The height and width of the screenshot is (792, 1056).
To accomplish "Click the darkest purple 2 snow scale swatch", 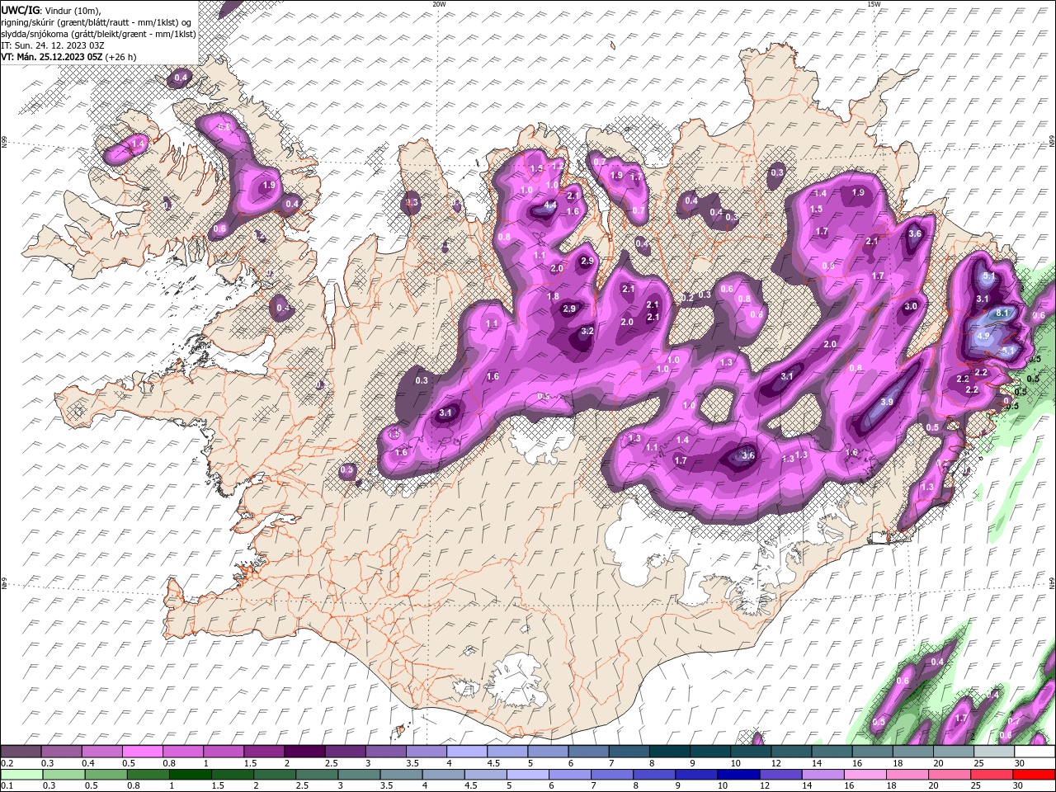I will 304,752.
